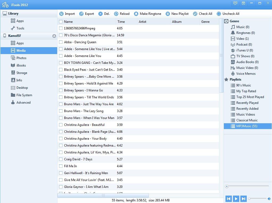The width and height of the screenshot is (272, 203).
Task: Check the Abba - Dancing Queen checkbox
Action: 61,42
